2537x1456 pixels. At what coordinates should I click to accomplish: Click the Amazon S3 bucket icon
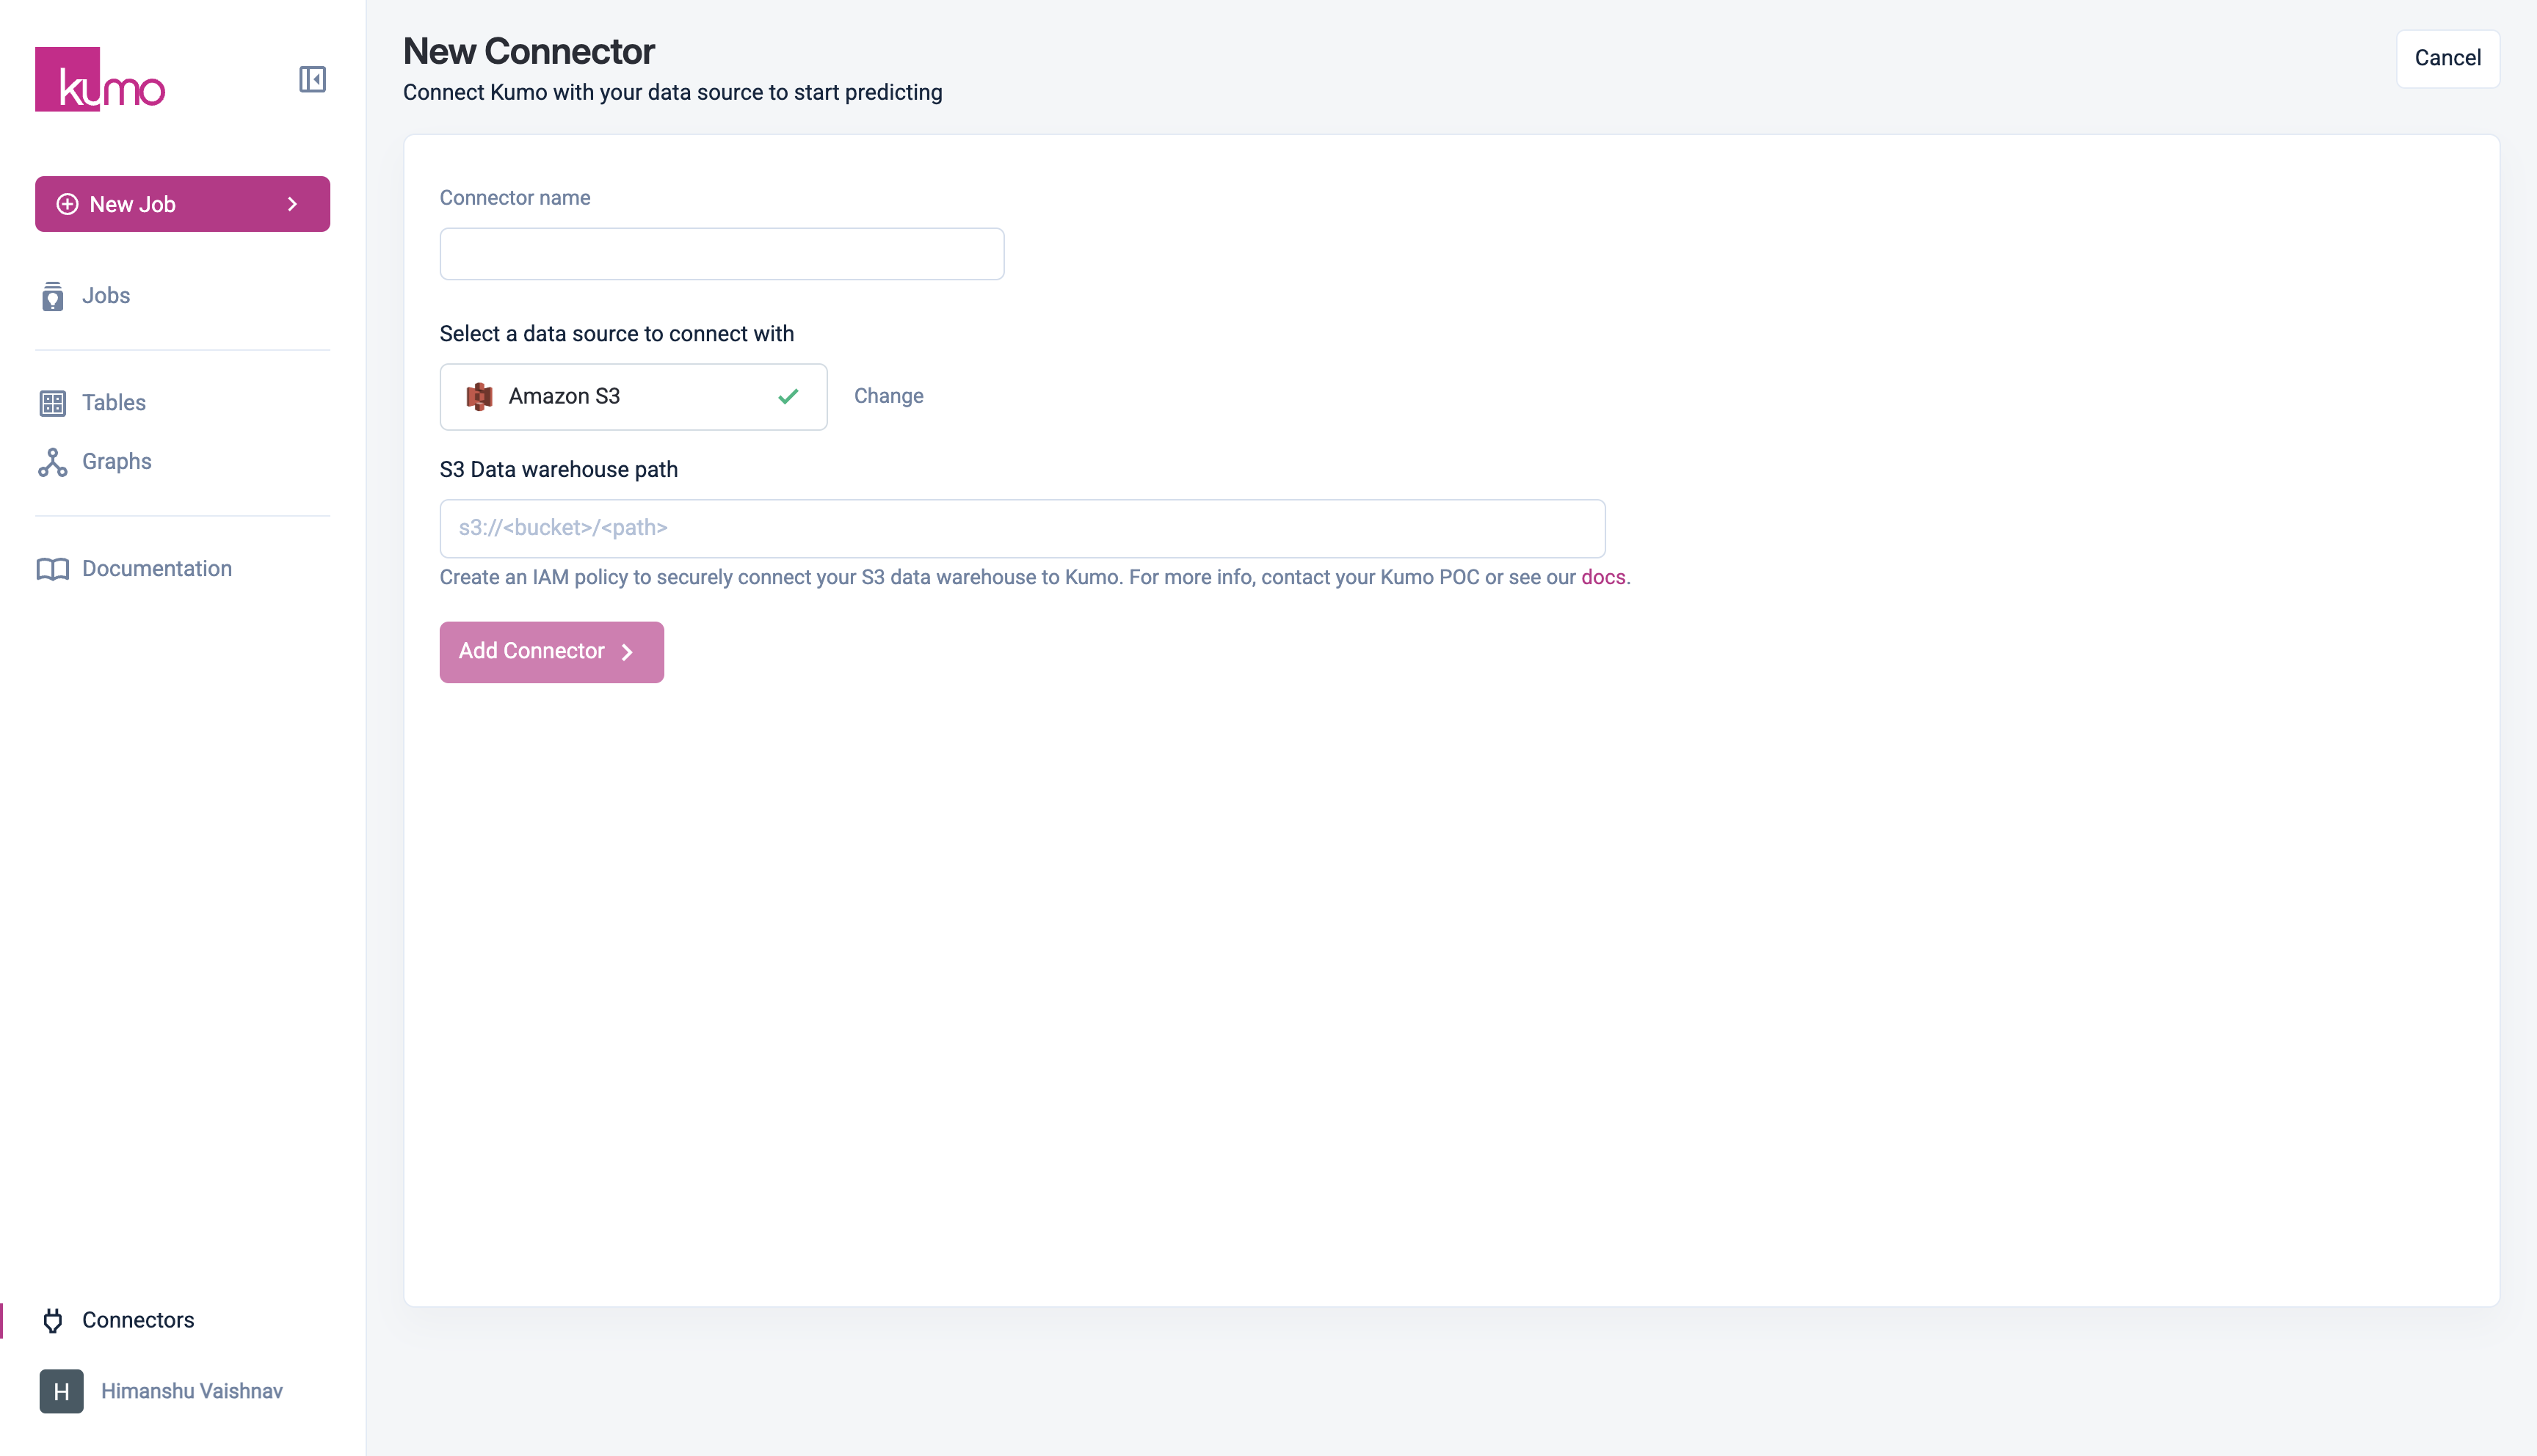click(479, 397)
